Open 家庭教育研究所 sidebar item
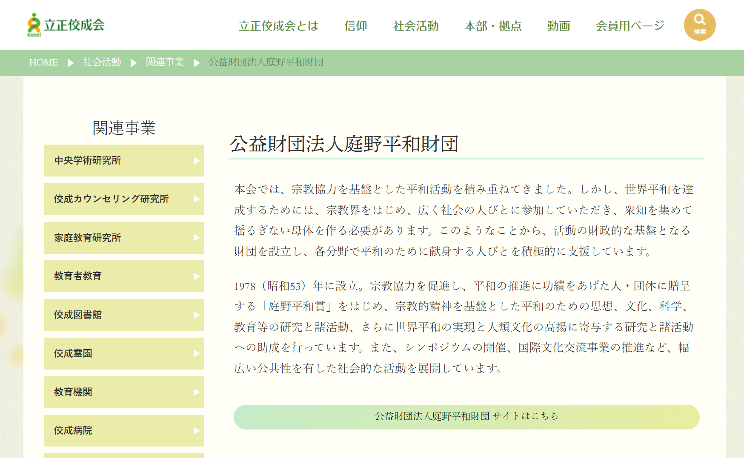 pos(124,238)
